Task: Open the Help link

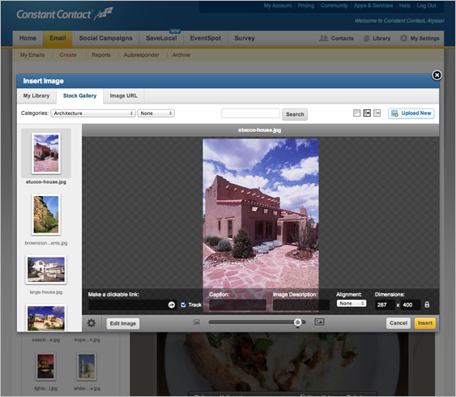Action: coord(404,6)
